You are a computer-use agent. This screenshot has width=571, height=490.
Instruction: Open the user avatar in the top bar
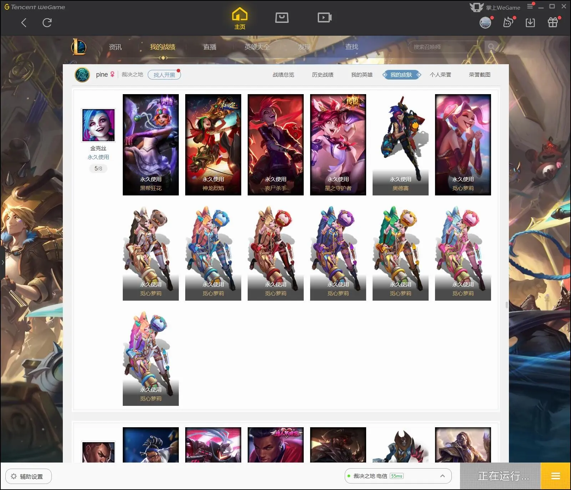coord(485,23)
